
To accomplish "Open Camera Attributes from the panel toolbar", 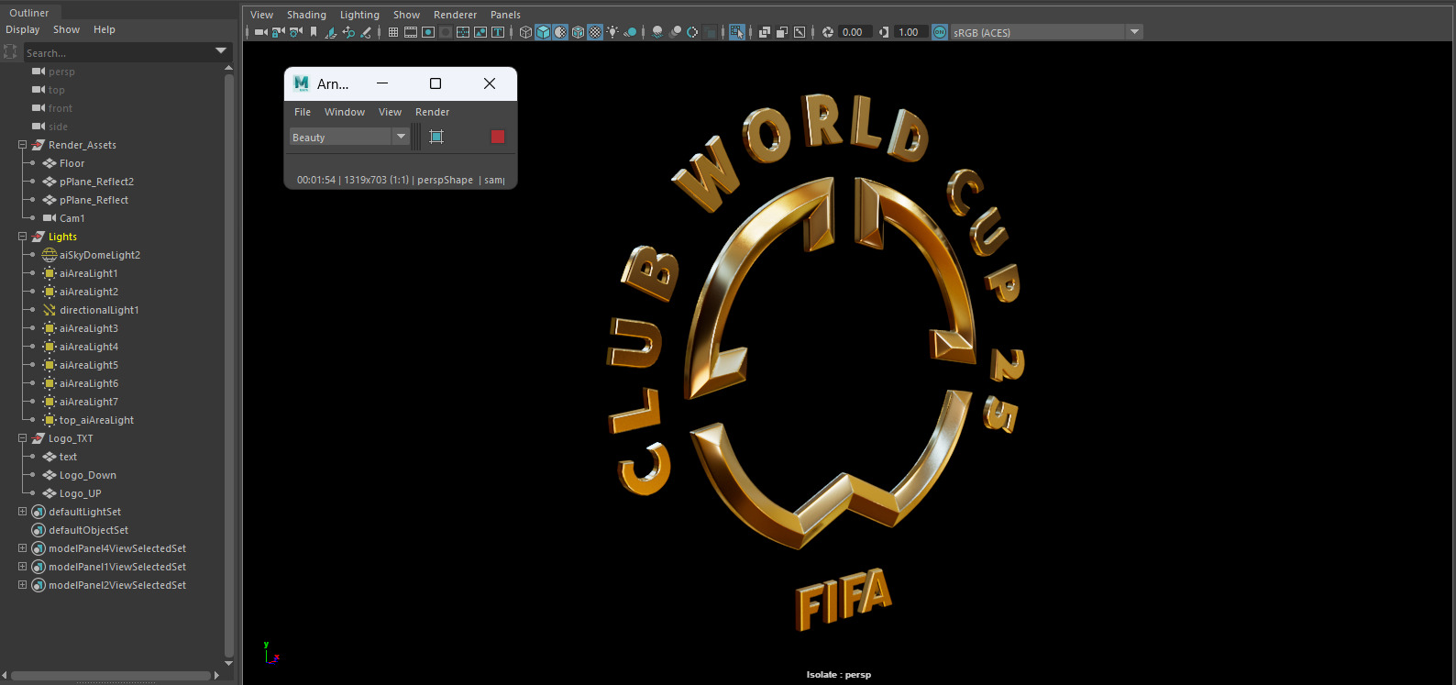I will 295,32.
